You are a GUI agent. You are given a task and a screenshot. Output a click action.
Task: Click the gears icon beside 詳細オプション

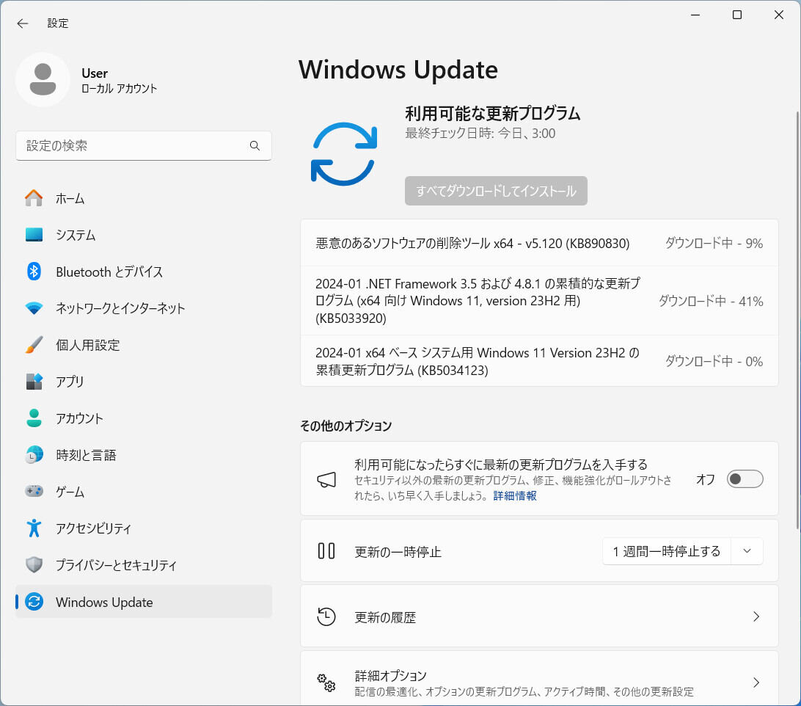tap(326, 683)
